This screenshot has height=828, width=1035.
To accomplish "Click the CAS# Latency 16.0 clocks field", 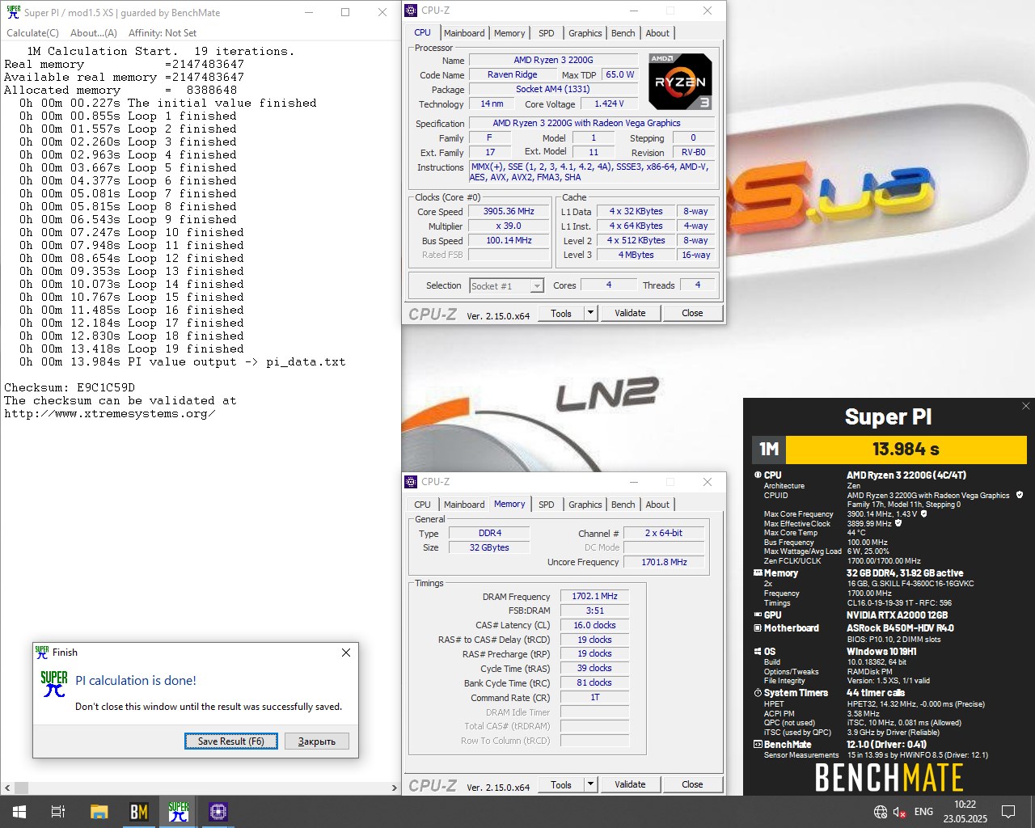I will (x=594, y=625).
